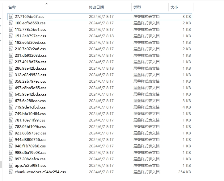Select file name 749.bfa10d84.css
Screen dimensions: 224x181
30,114
